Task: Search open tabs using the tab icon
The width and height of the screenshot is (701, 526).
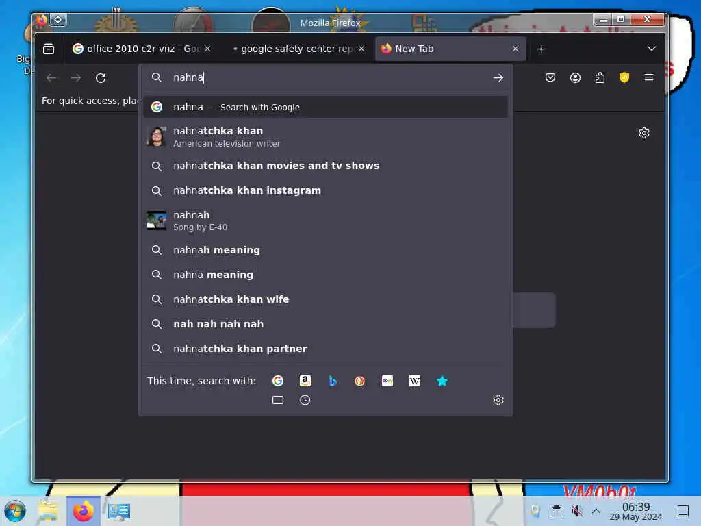Action: click(278, 400)
